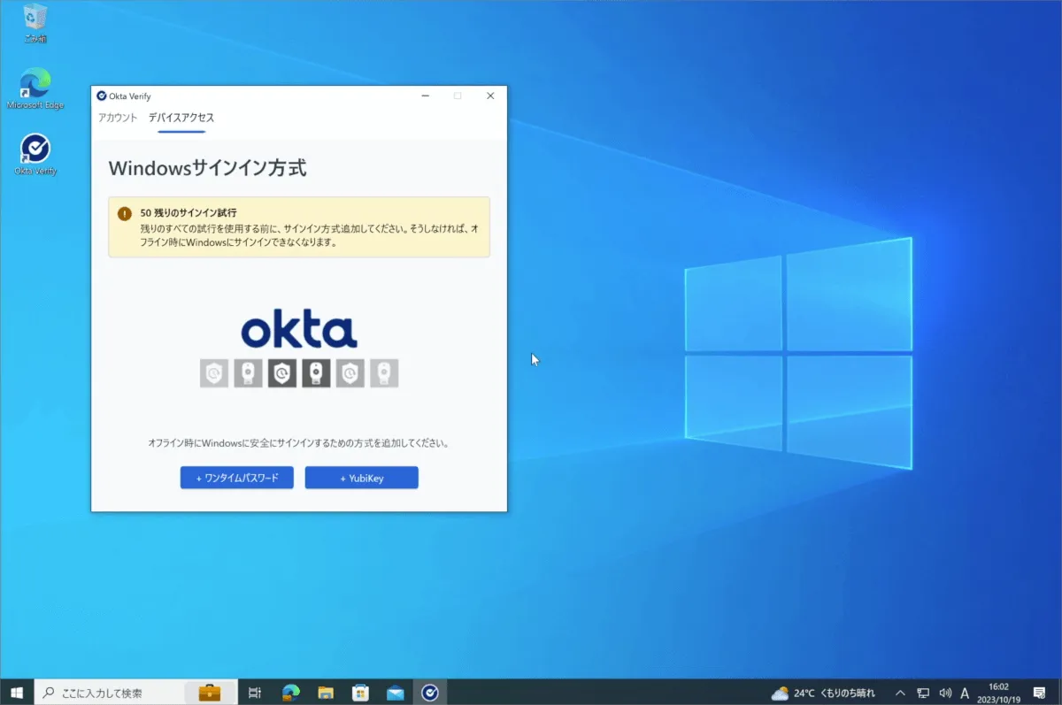Click the + ワンタイムパスワード button
This screenshot has height=705, width=1062.
point(237,478)
